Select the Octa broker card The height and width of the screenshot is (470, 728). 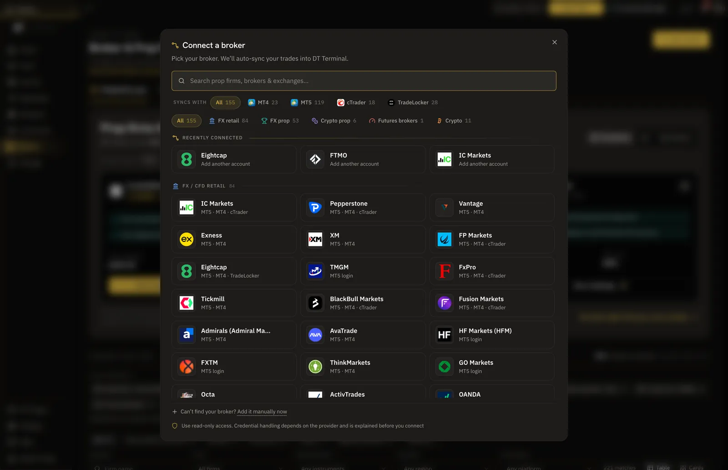(x=234, y=392)
